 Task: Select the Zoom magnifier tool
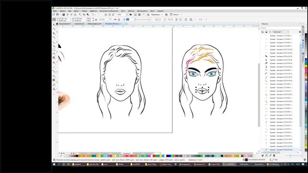click(x=54, y=37)
